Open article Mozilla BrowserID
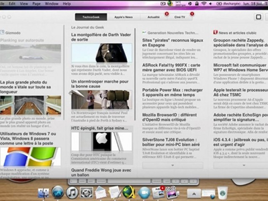This screenshot has height=201, width=268. 169,117
